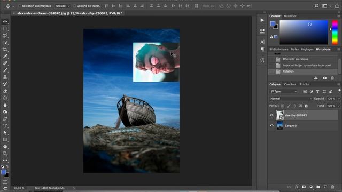This screenshot has width=342, height=192.
Task: Select the Polygonal Lasso tool
Action: click(5, 36)
